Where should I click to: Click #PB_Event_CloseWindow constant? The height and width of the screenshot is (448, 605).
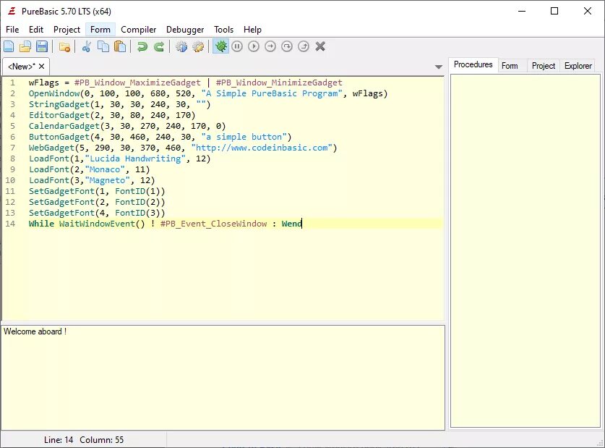click(213, 224)
